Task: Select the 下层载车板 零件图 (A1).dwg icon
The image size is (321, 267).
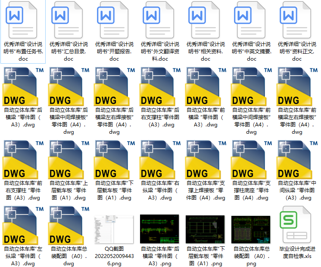Action: click(x=114, y=159)
